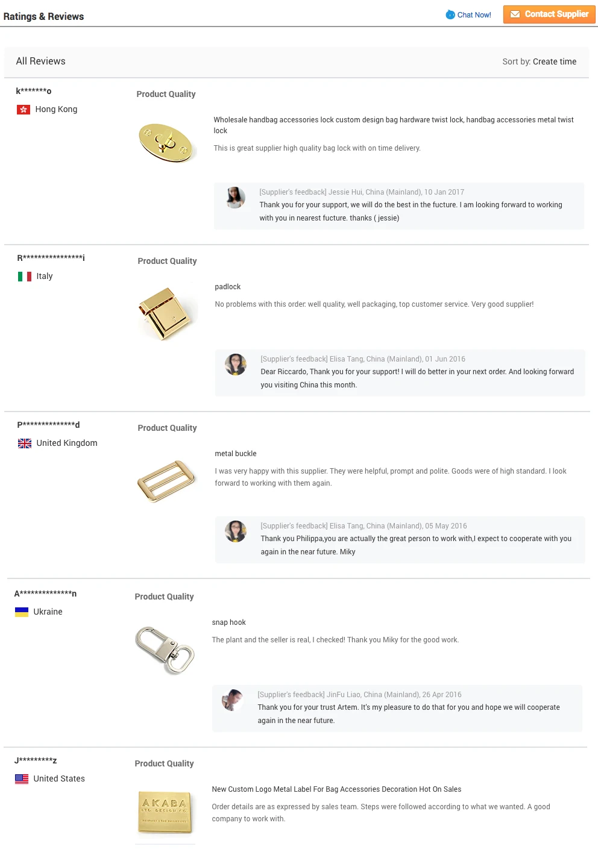Click the Hong Kong flag icon
Screen dimensions: 598x852
pyautogui.click(x=24, y=110)
